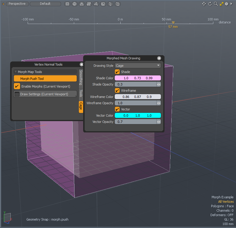Screen dimensions: 236x228
Task: Switch to the Smoothing vertical tab
Action: [x=81, y=78]
